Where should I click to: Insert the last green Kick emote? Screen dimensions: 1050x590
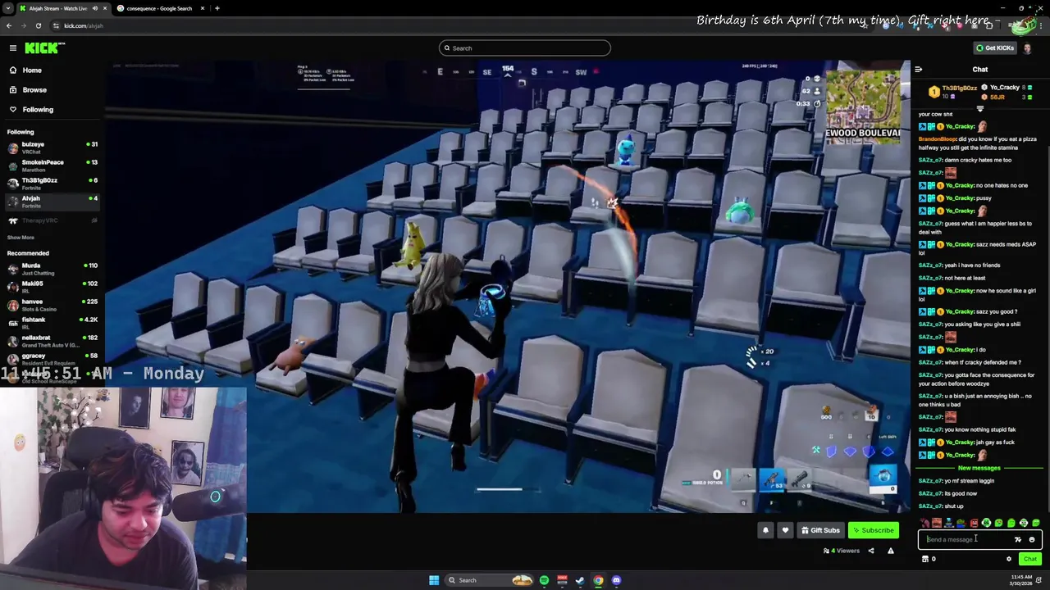point(1036,523)
